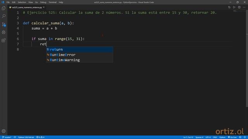The height and width of the screenshot is (139, 248).
Task: Click the 'def' keyword on line 3
Action: pos(26,23)
